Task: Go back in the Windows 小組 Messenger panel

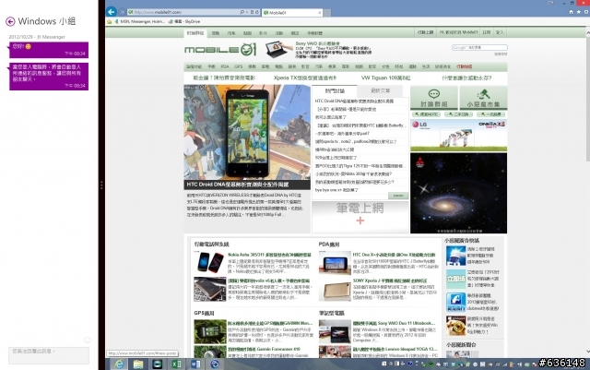Action: (10, 21)
